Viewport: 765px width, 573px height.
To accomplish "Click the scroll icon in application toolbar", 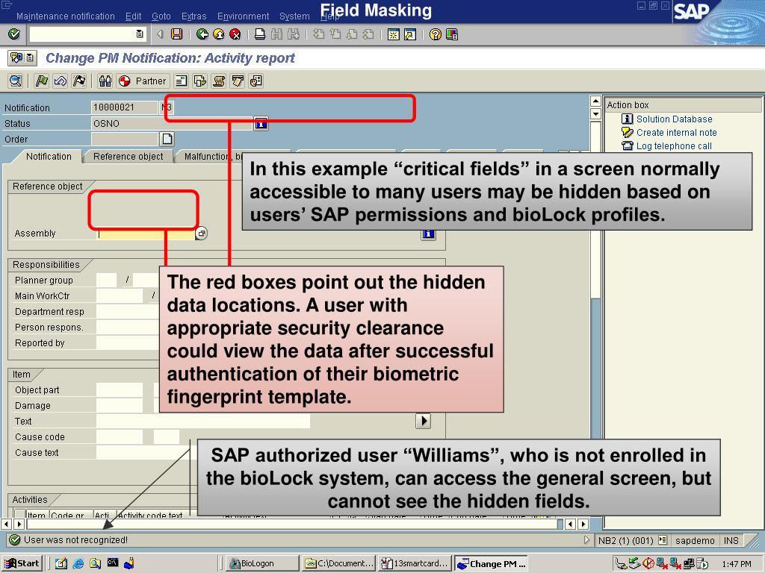I will point(219,81).
